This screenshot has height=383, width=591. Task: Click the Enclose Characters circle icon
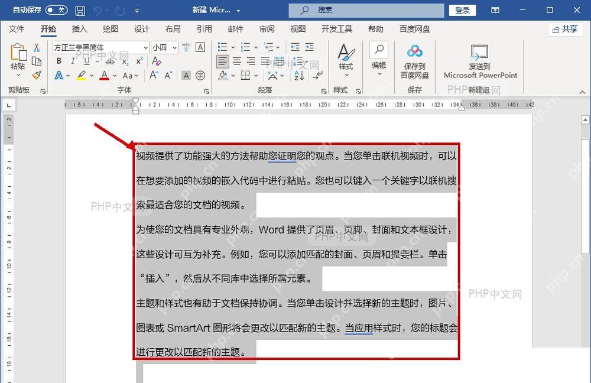(x=200, y=76)
